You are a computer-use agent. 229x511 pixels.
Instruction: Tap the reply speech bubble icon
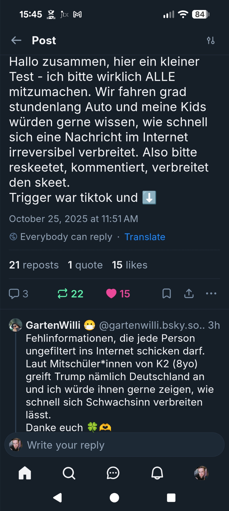14,294
